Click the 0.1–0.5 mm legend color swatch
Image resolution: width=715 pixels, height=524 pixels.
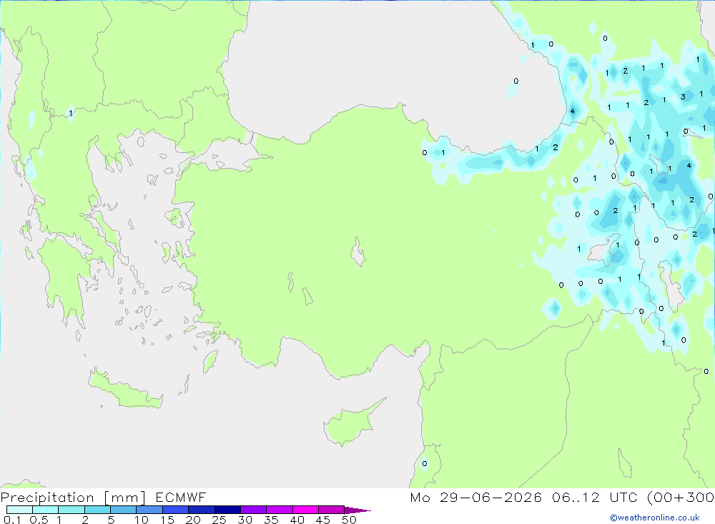coord(19,510)
